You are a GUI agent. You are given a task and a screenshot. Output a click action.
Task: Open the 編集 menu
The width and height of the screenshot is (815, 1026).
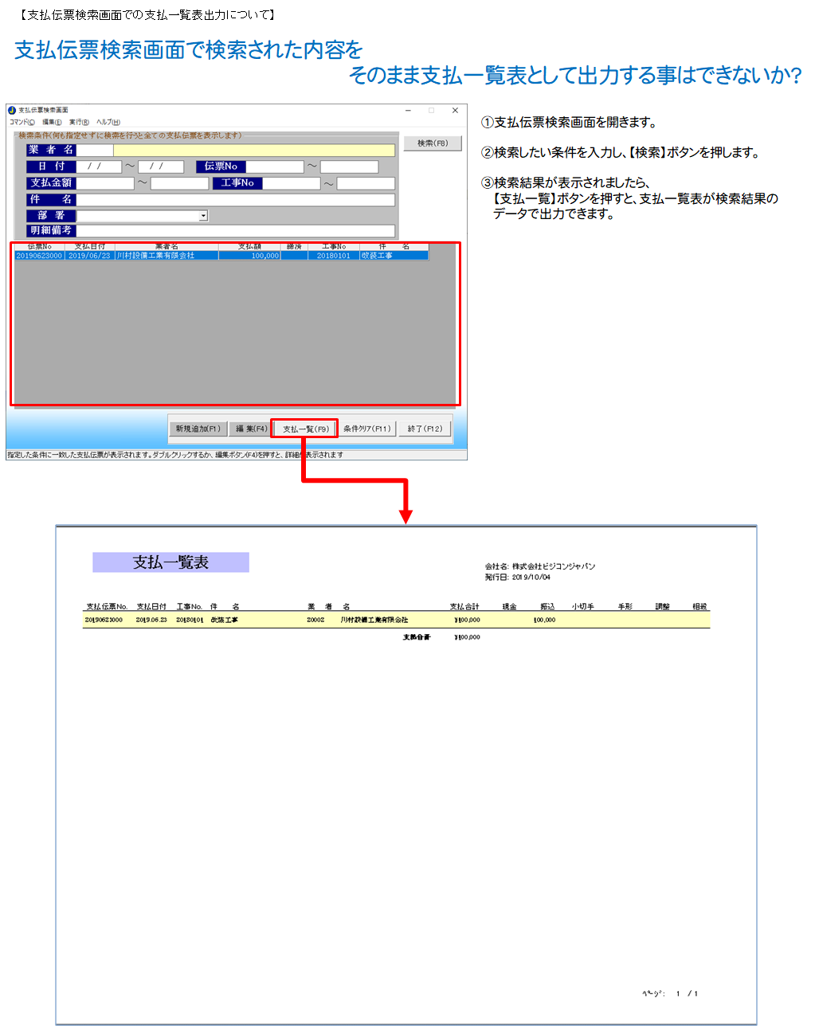[x=52, y=122]
